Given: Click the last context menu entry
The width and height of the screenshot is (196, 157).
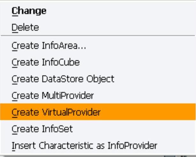Looking at the screenshot, I should 84,146.
